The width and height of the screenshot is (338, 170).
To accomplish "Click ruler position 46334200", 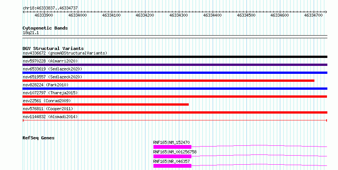I will 145,15.
